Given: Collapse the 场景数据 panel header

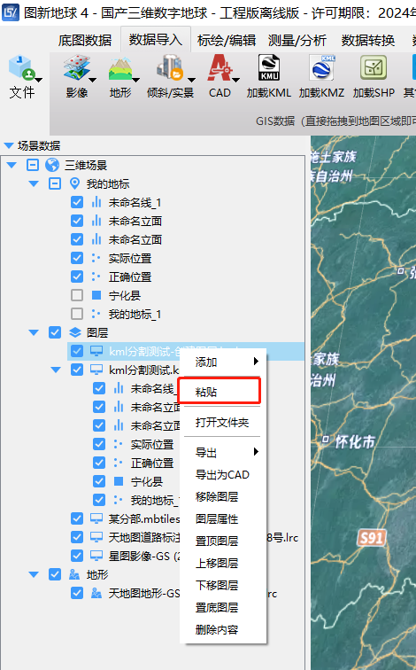Looking at the screenshot, I should [x=9, y=145].
